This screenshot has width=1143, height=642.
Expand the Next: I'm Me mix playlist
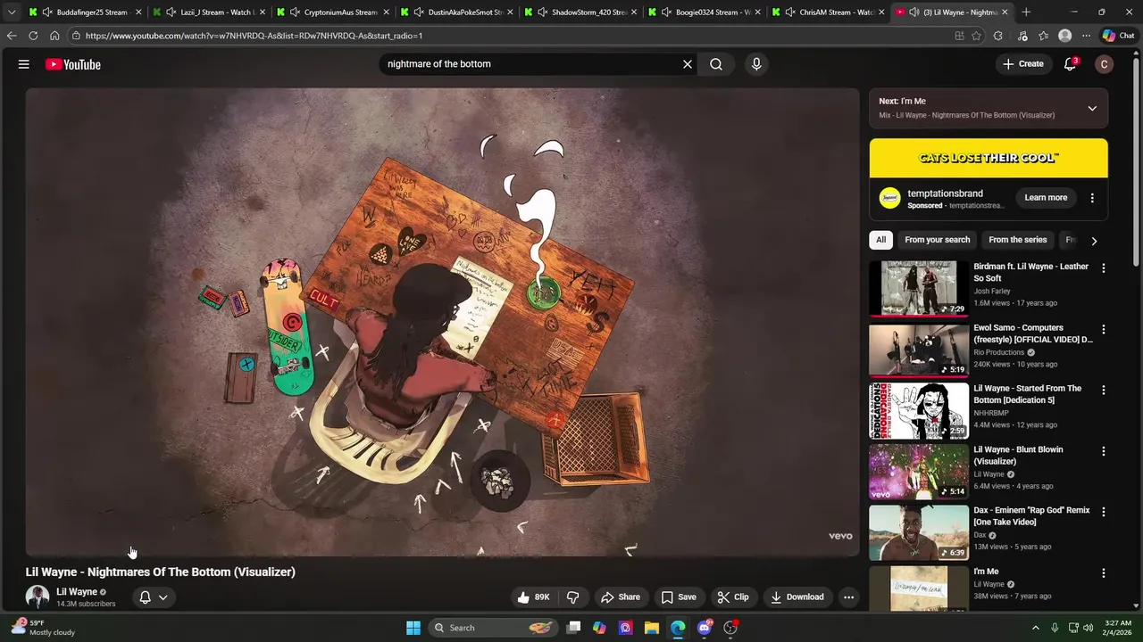click(x=1092, y=108)
